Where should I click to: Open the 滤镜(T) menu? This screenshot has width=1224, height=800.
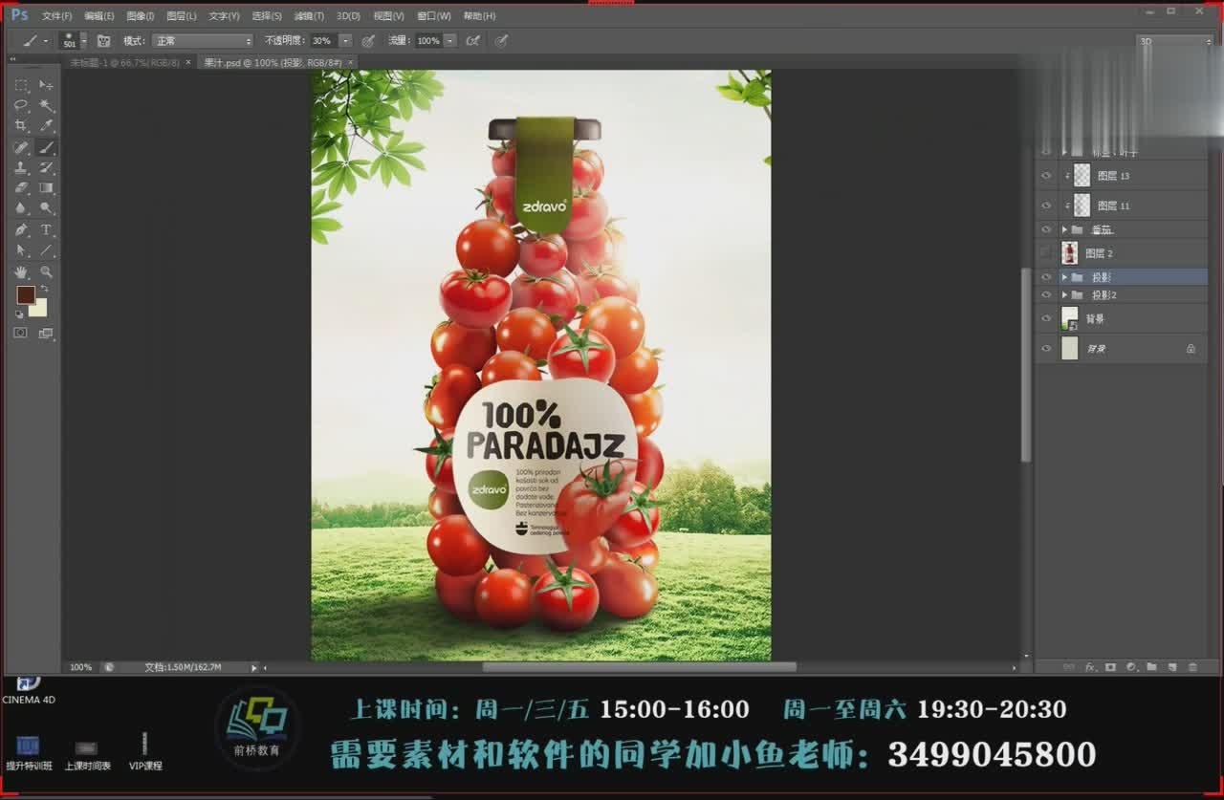point(309,16)
